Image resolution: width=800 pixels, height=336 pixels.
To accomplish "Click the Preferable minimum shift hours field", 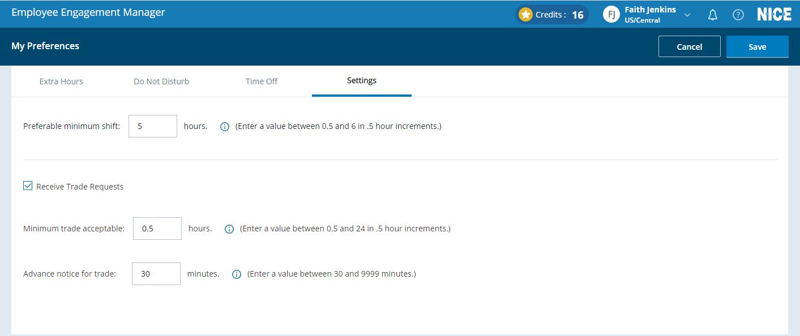I will (x=153, y=126).
